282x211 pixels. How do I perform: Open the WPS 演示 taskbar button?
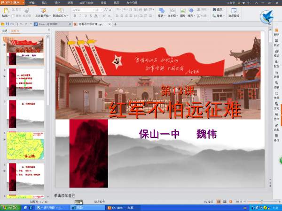point(123,208)
